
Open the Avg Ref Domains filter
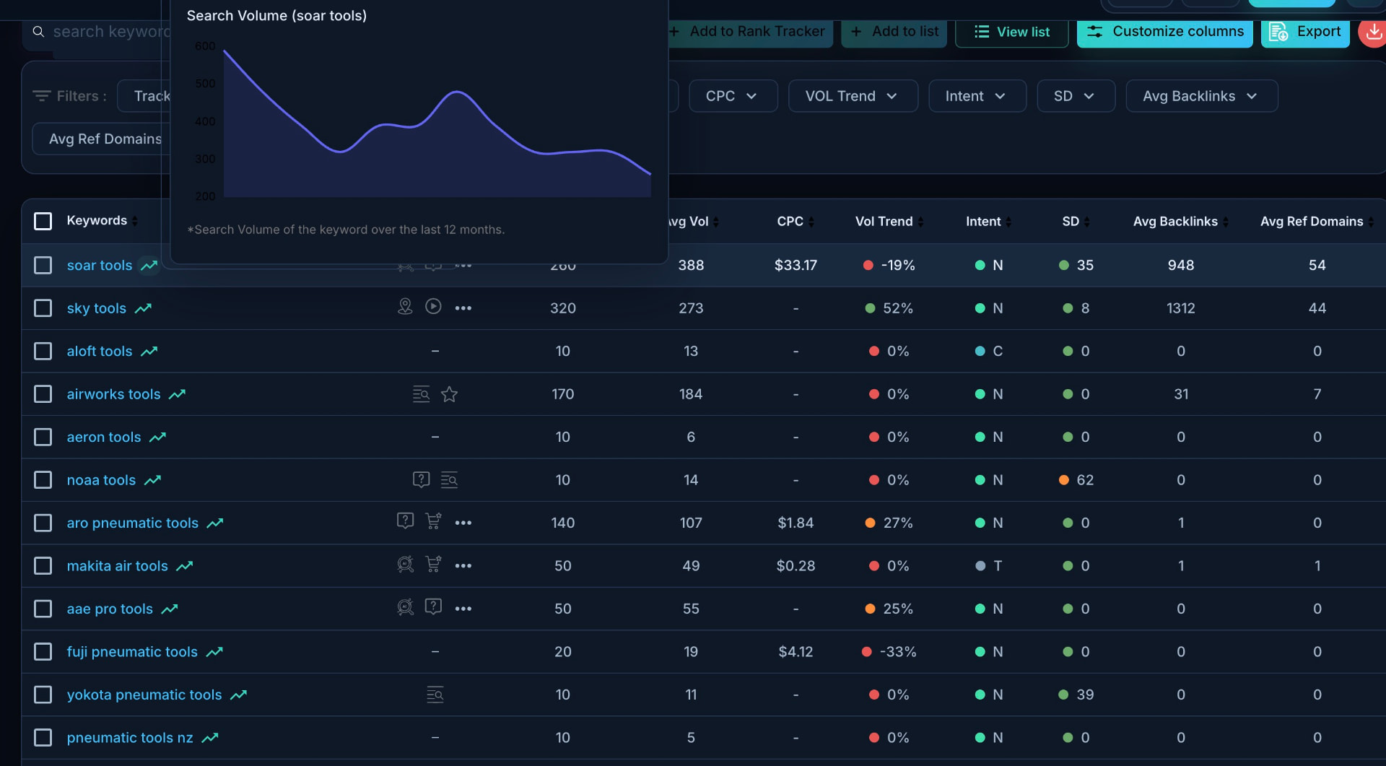(101, 139)
